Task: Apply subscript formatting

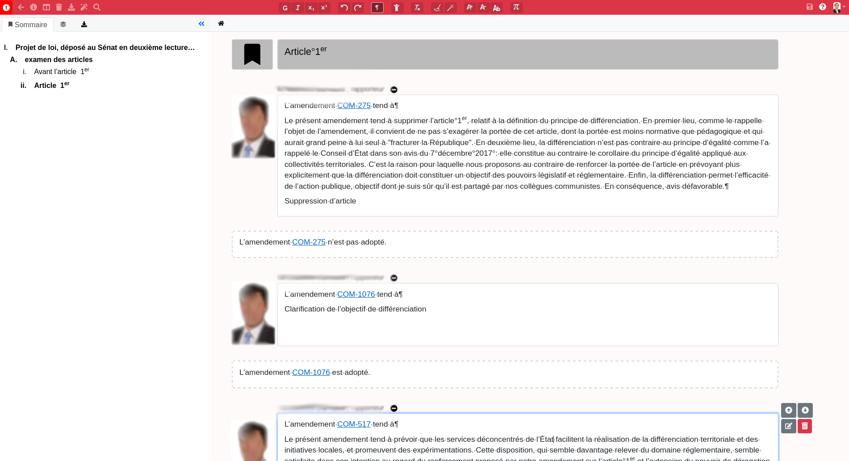Action: click(x=311, y=8)
